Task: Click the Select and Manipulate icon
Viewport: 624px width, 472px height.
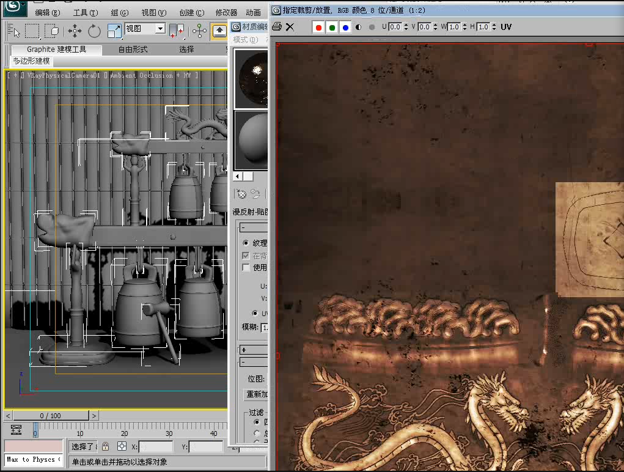Action: [x=199, y=31]
